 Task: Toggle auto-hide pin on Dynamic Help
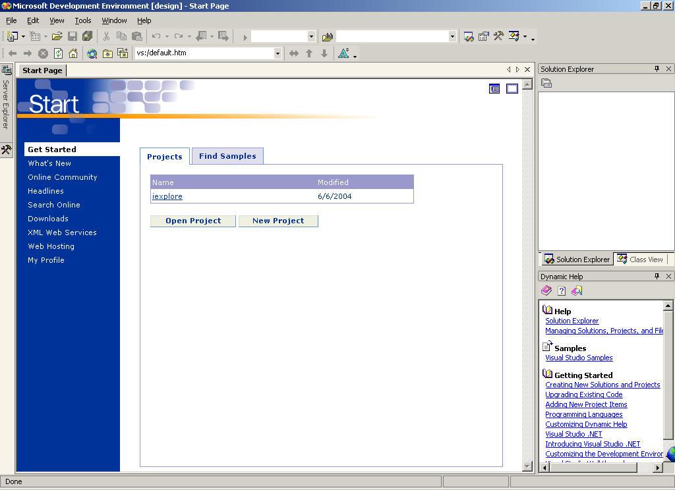click(657, 276)
